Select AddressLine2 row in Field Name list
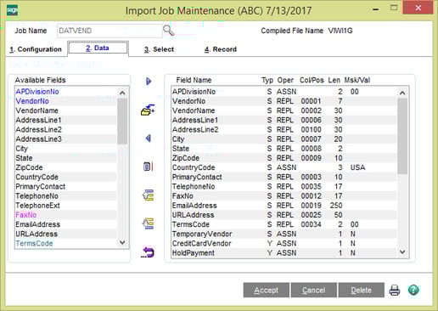 (284, 129)
